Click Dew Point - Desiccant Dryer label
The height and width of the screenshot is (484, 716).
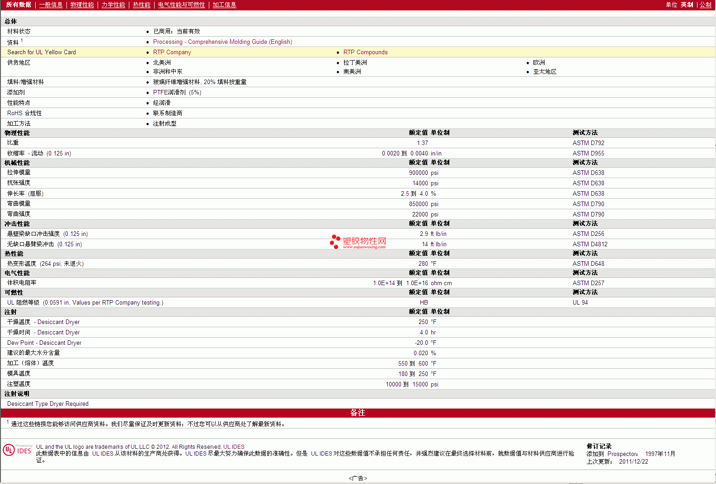pyautogui.click(x=44, y=343)
